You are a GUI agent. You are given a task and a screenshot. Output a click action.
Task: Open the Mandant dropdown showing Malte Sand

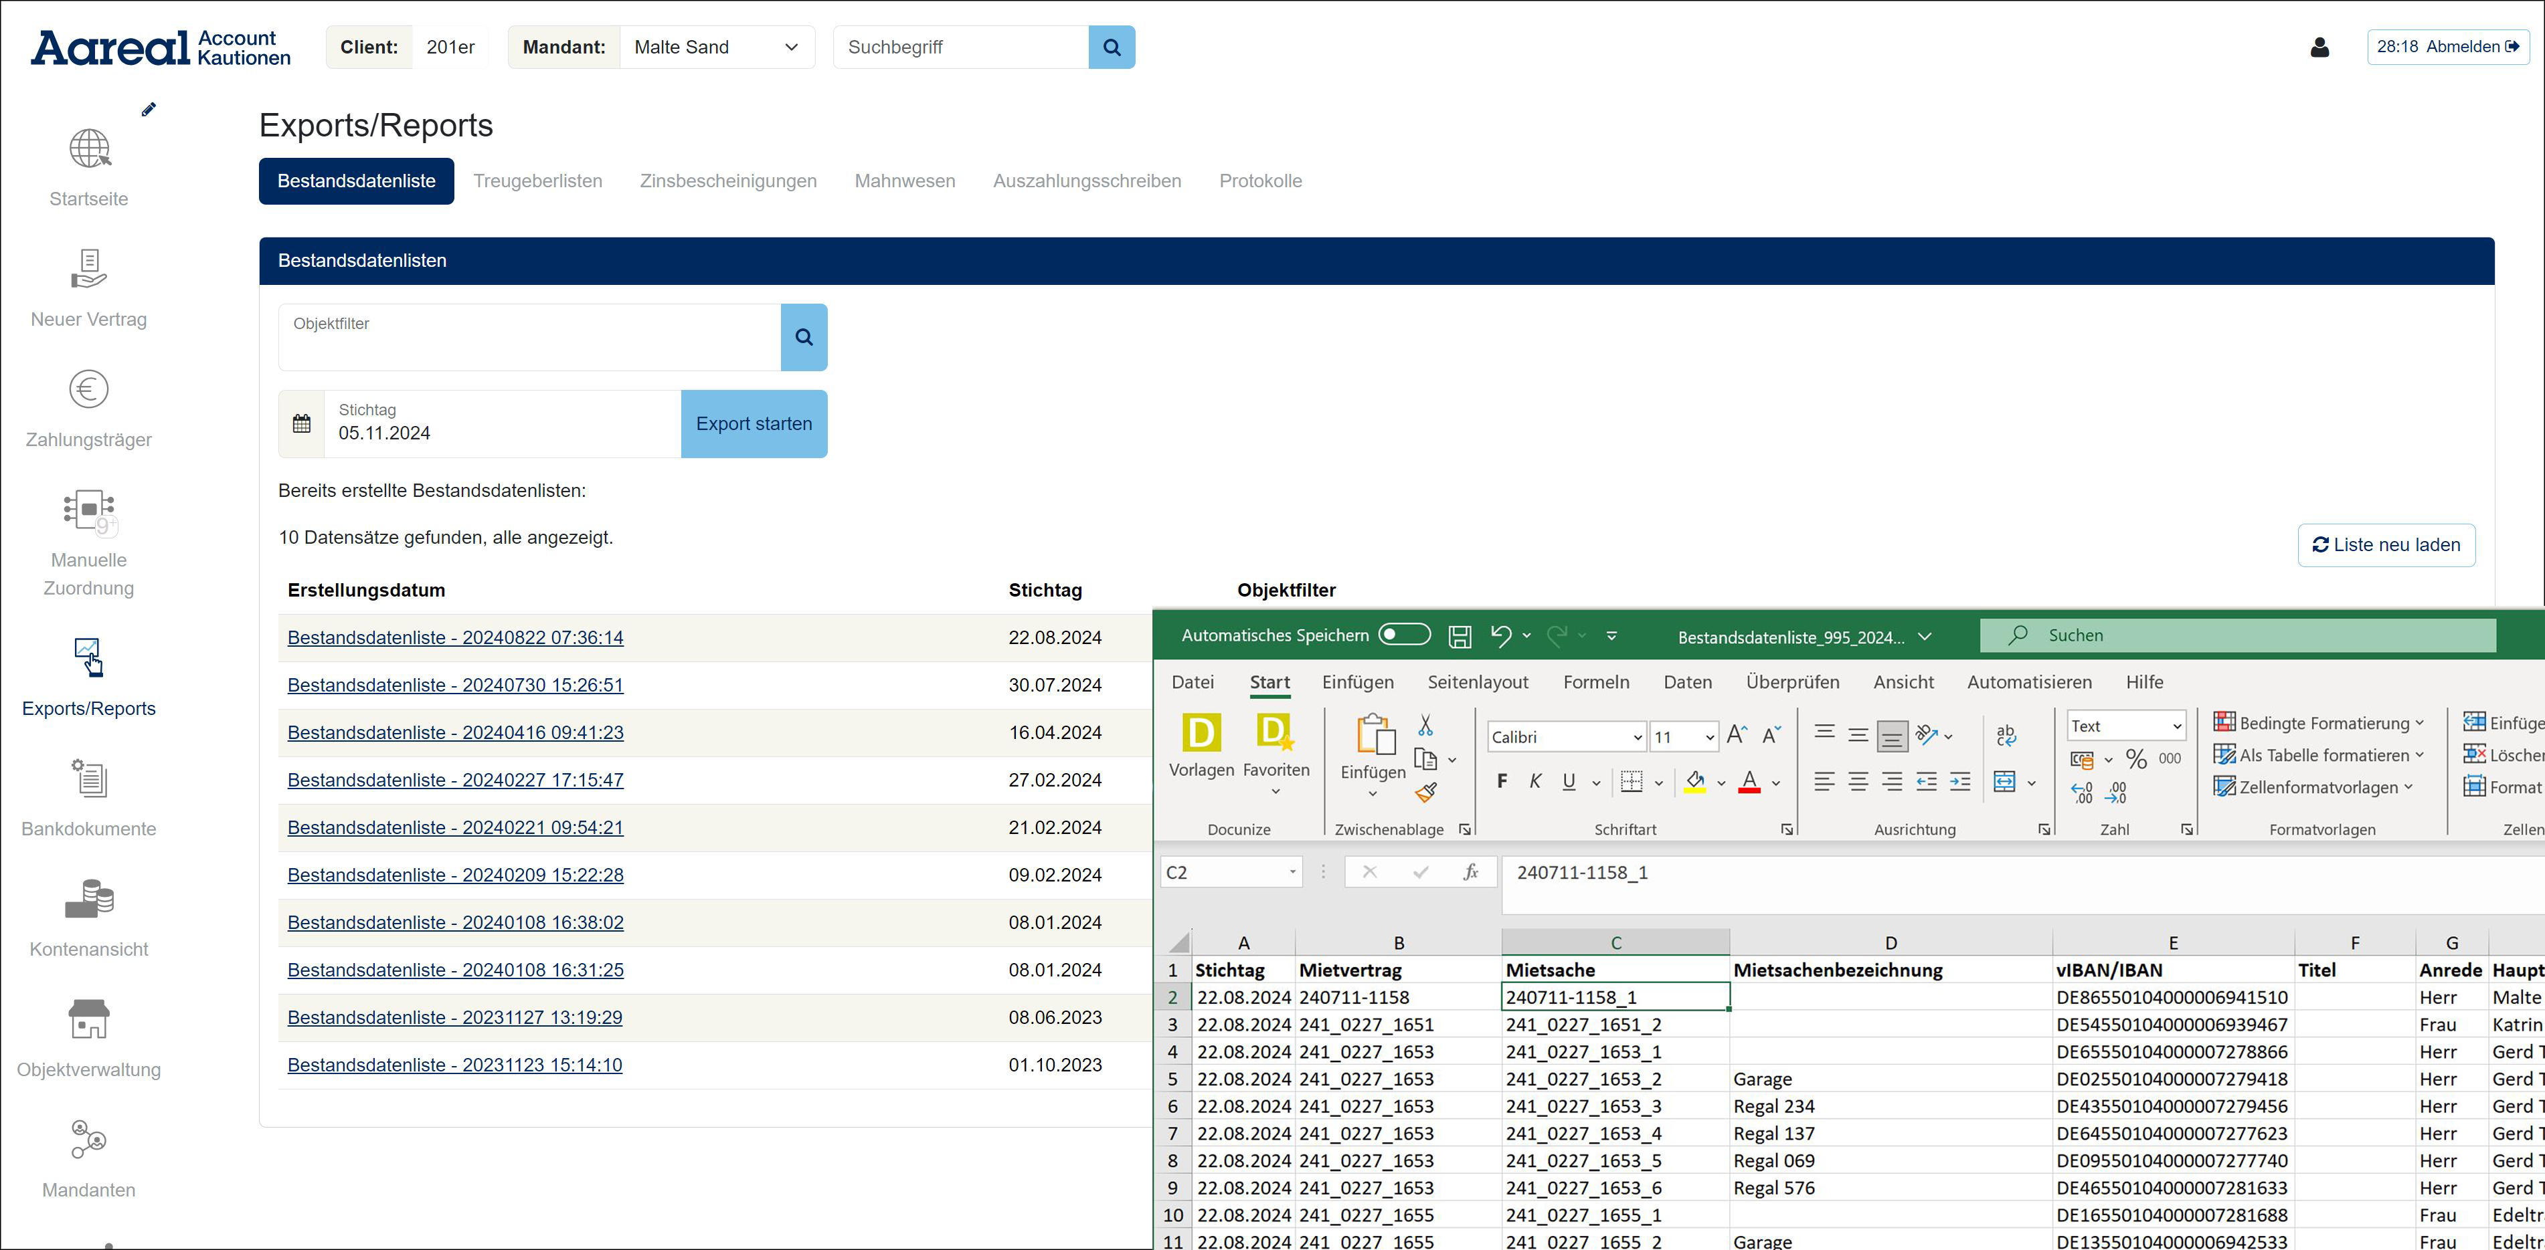716,47
